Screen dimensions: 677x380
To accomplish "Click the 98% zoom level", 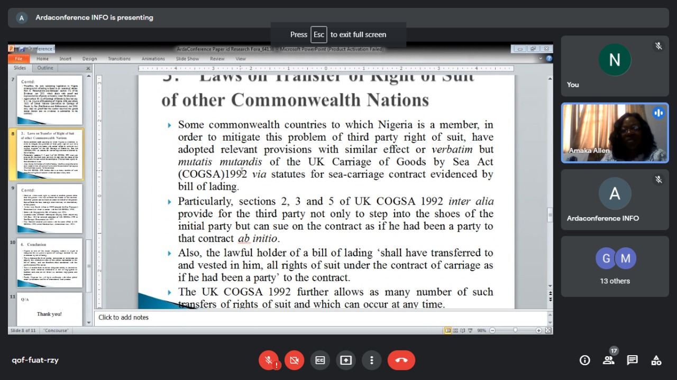I will tap(481, 330).
